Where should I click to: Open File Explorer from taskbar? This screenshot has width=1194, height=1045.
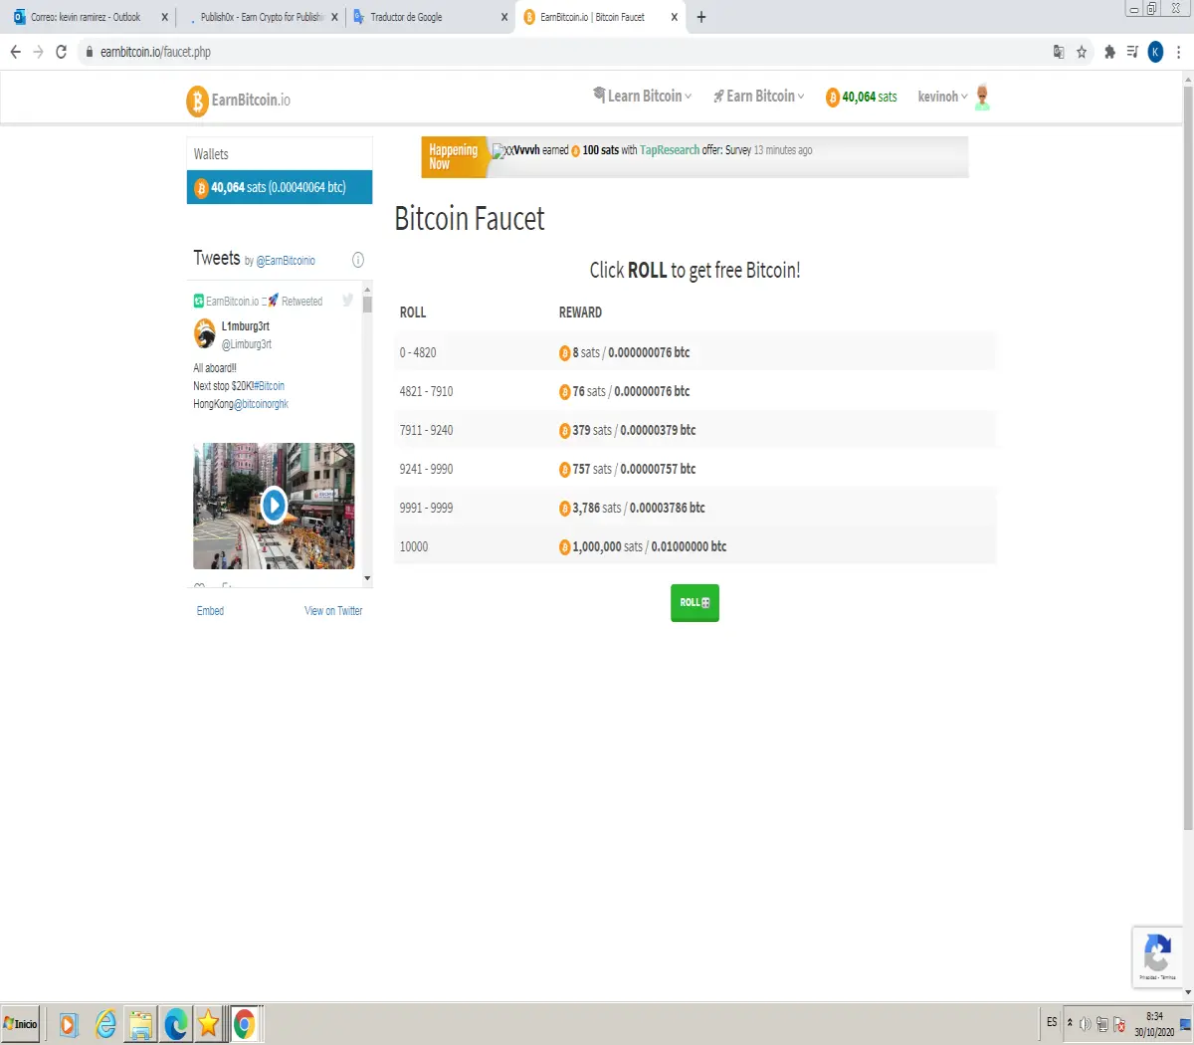[140, 1024]
